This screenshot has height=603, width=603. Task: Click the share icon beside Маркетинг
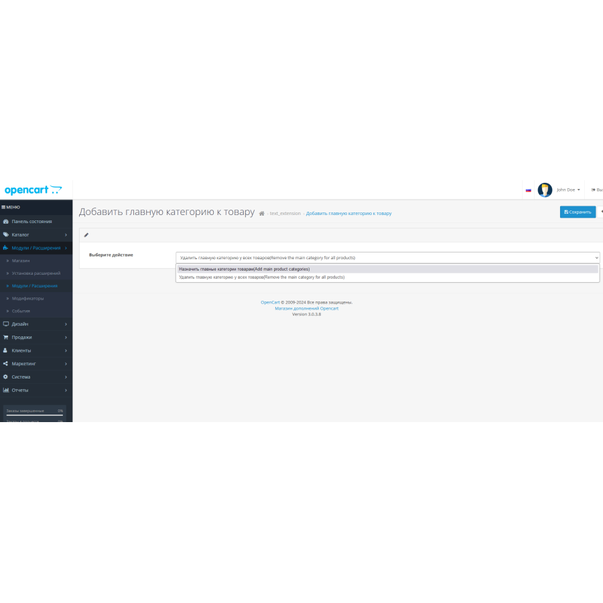click(5, 363)
